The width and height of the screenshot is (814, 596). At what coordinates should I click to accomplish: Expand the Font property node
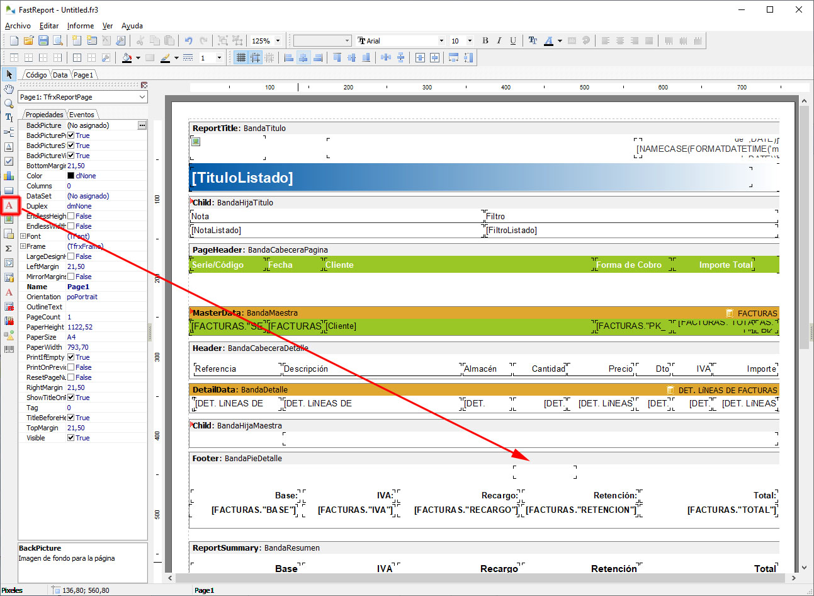[x=23, y=236]
